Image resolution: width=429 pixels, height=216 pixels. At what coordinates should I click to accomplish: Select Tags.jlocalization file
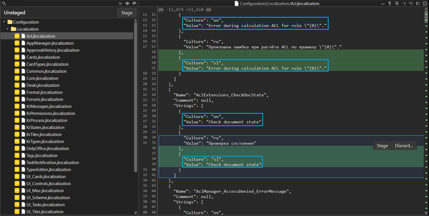pyautogui.click(x=67, y=155)
